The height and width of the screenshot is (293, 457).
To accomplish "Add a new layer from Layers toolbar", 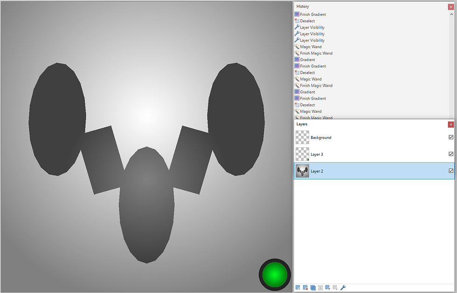I will click(298, 288).
